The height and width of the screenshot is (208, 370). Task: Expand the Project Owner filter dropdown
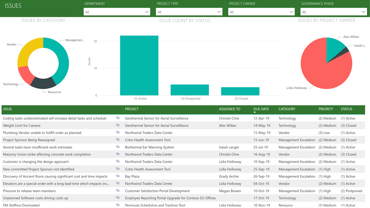click(x=261, y=12)
